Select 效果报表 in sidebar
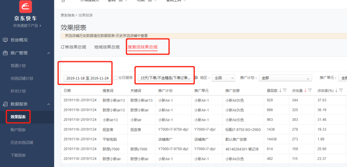347x167 pixels. pyautogui.click(x=18, y=117)
